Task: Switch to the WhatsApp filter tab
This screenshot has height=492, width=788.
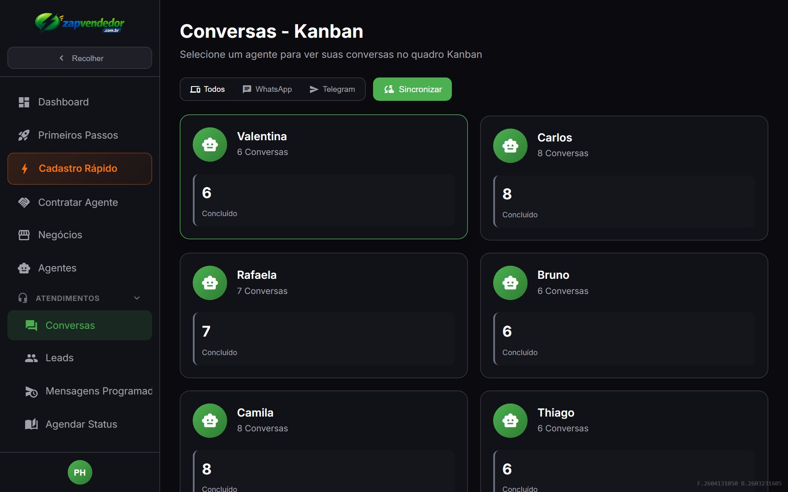Action: click(x=267, y=89)
